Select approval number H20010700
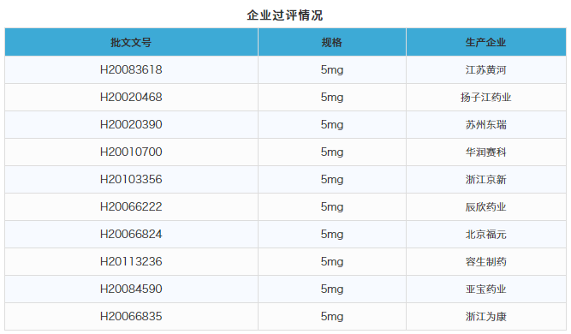The height and width of the screenshot is (334, 571). pos(131,152)
